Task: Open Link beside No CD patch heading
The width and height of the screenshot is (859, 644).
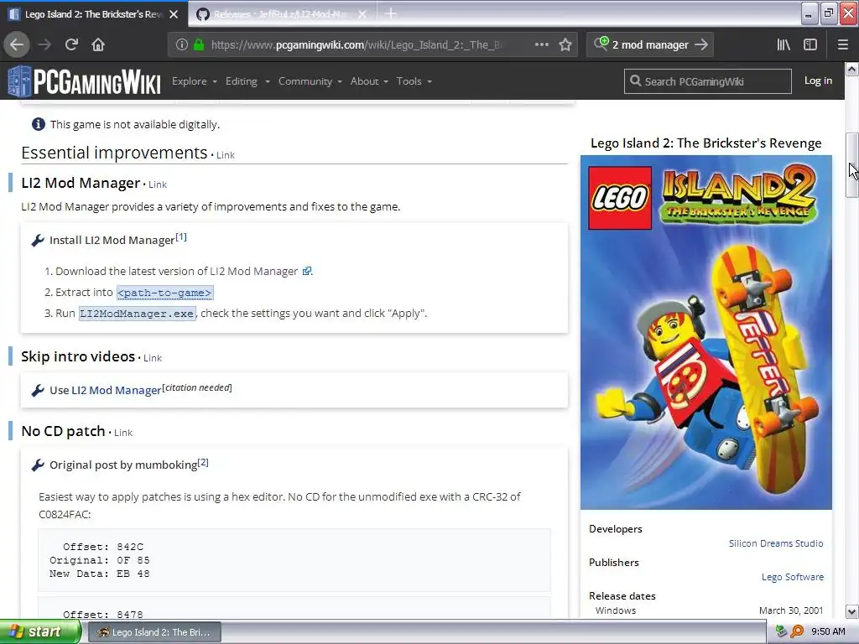Action: tap(123, 433)
